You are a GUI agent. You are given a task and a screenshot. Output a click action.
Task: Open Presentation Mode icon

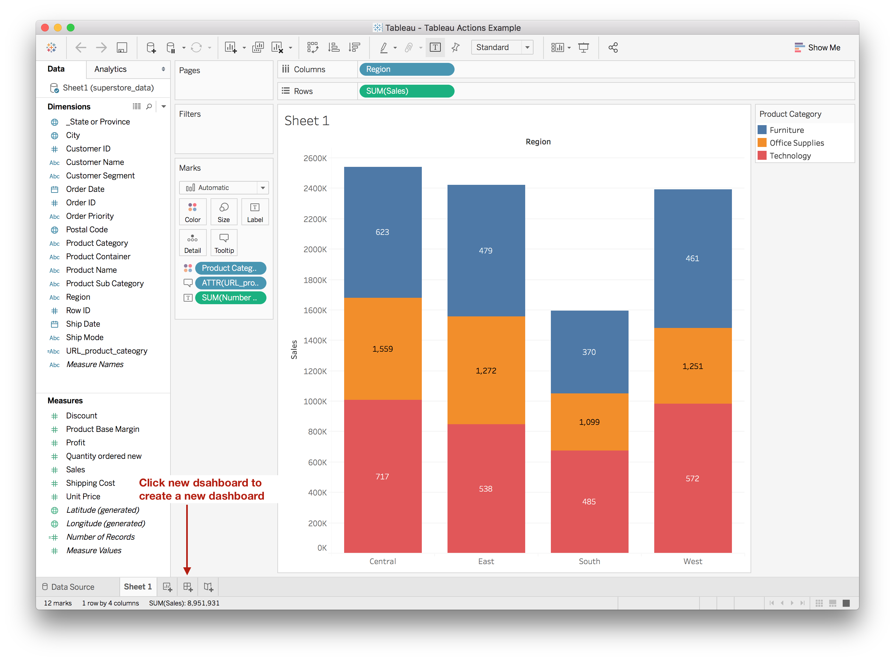583,47
